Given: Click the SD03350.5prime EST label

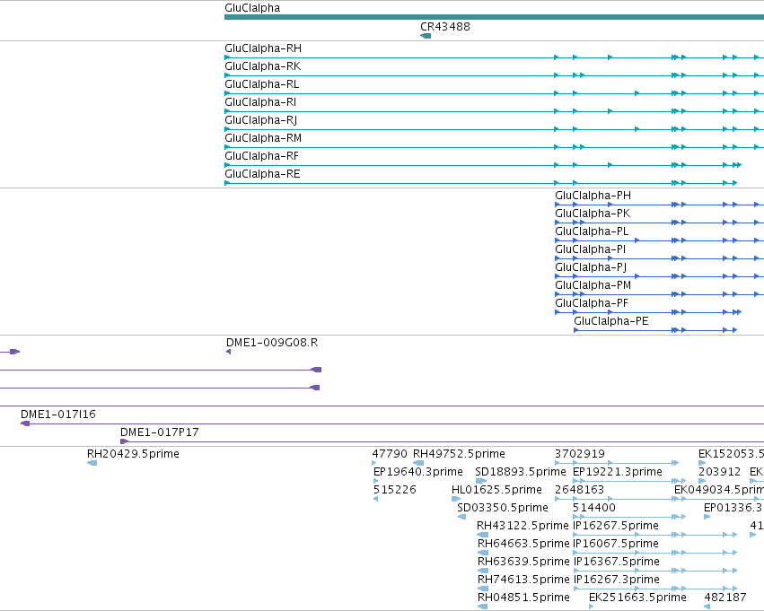Looking at the screenshot, I should (x=503, y=508).
